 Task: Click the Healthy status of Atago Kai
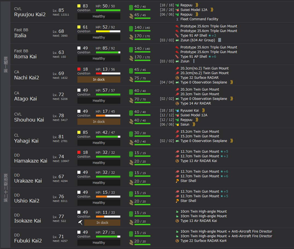tap(99, 101)
